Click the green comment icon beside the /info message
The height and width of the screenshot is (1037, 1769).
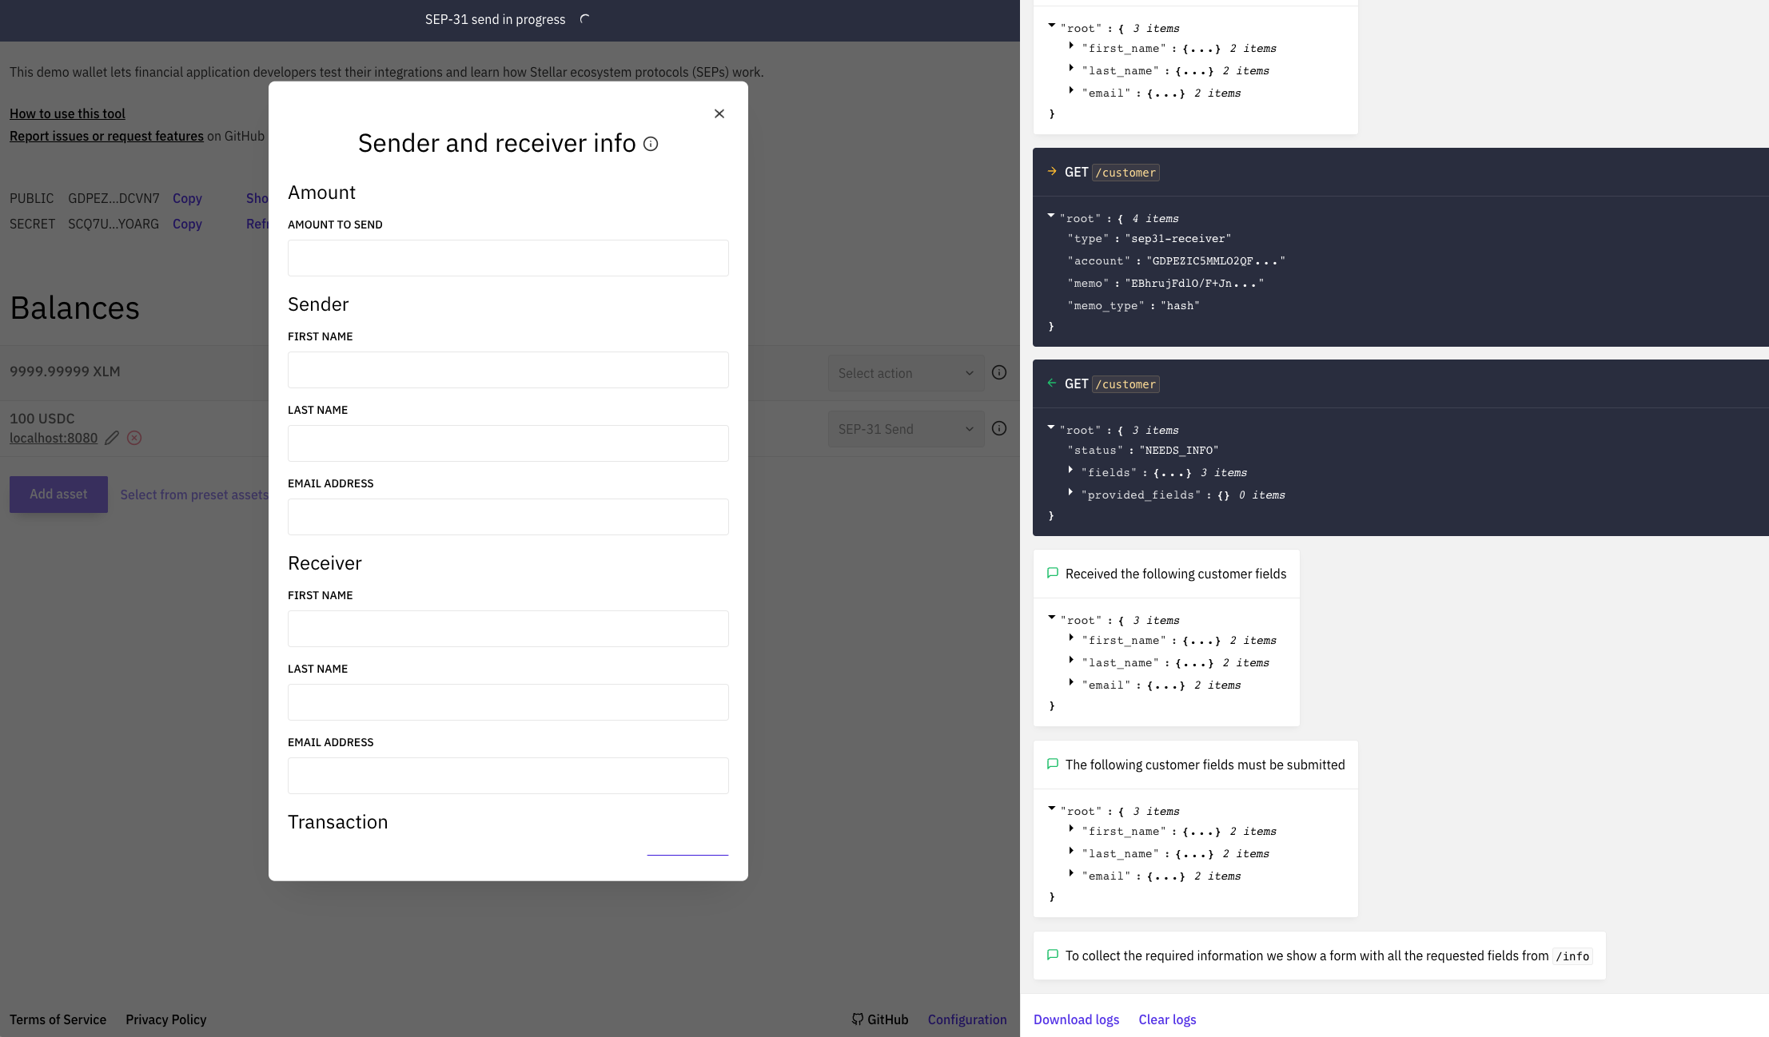point(1052,955)
